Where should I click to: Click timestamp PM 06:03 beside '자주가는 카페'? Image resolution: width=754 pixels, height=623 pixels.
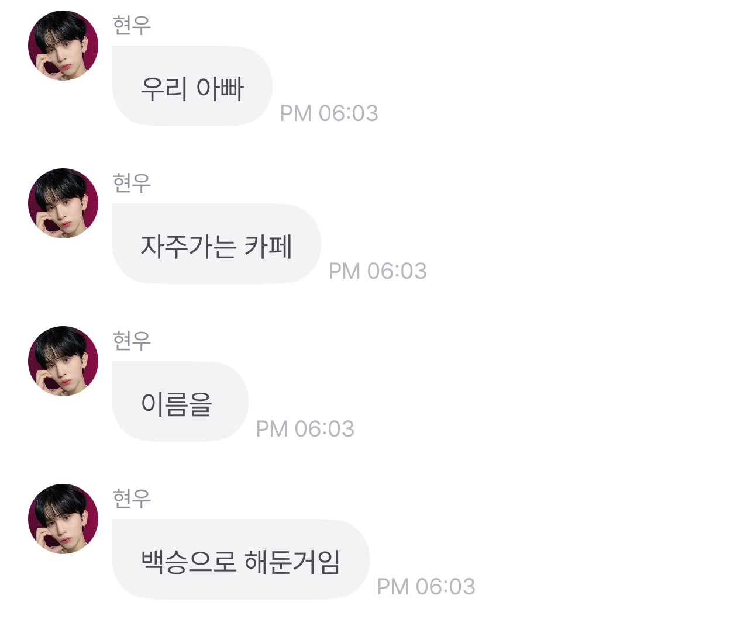378,271
